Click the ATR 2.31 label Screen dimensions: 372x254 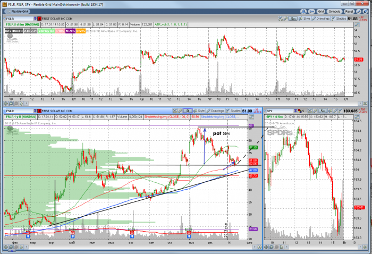[30, 31]
